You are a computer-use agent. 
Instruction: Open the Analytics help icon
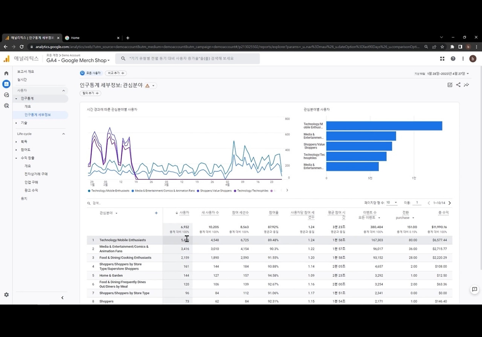point(453,58)
